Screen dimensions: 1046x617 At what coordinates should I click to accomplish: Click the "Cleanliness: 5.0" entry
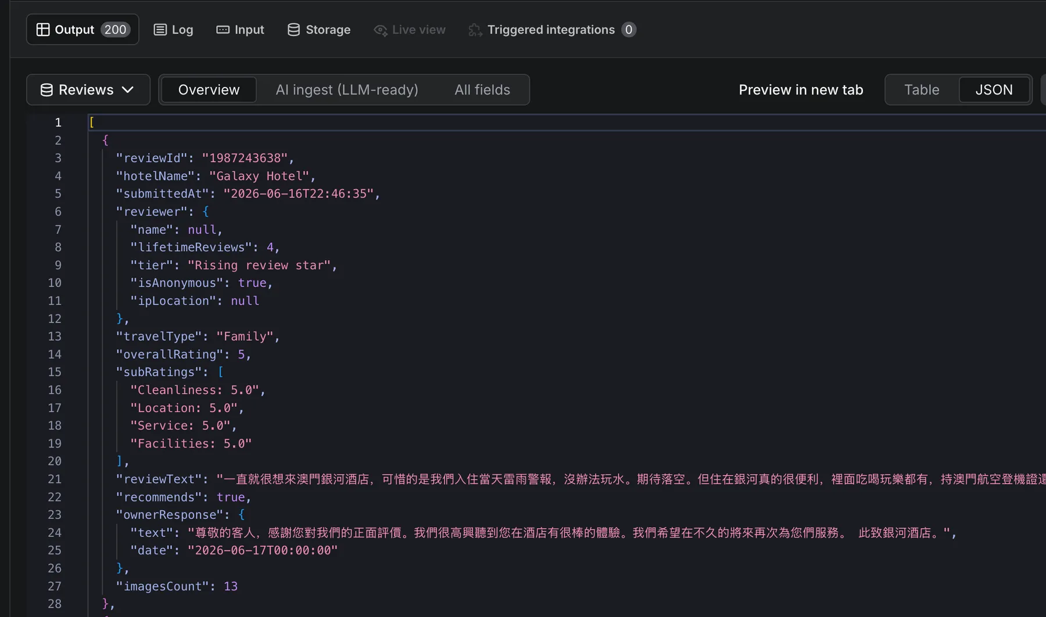[195, 390]
